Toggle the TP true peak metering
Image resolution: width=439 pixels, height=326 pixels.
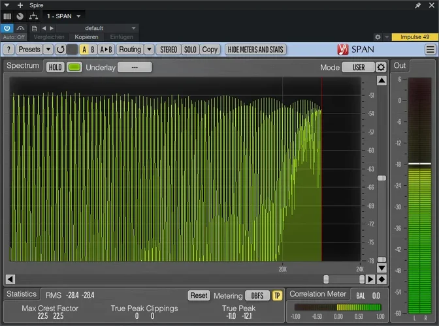(277, 295)
